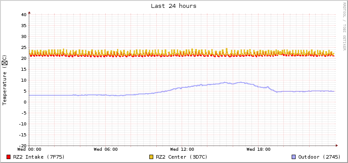
Task: Click the Wed 18:00 time axis label
Action: pyautogui.click(x=258, y=149)
